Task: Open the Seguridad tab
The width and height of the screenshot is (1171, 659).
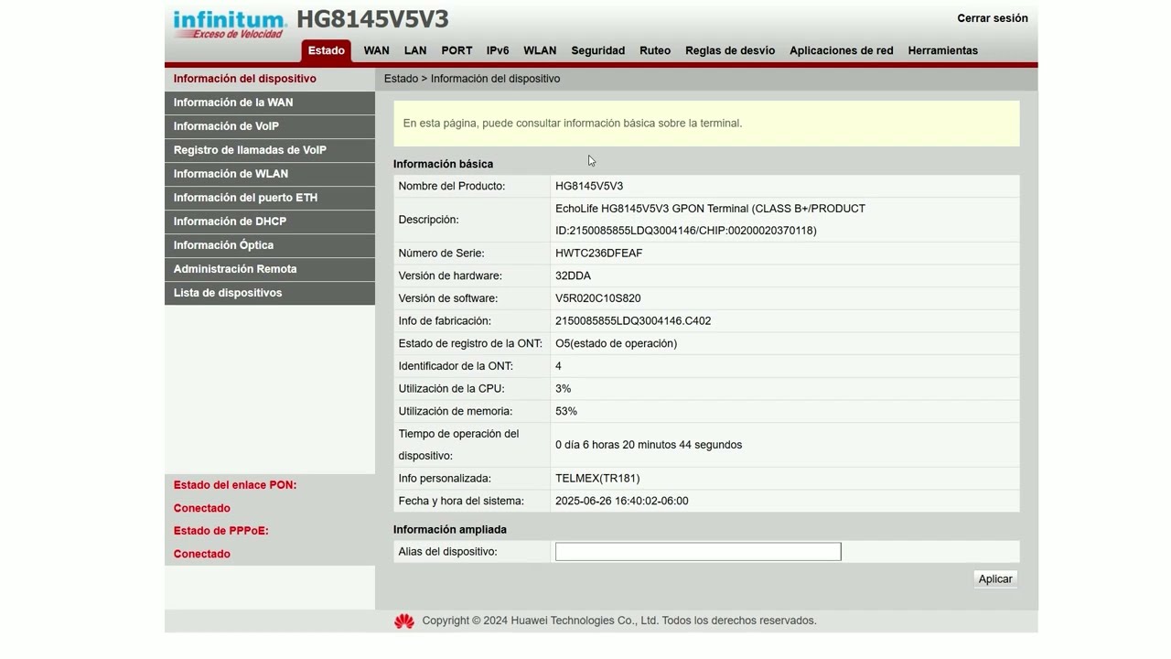Action: (x=598, y=50)
